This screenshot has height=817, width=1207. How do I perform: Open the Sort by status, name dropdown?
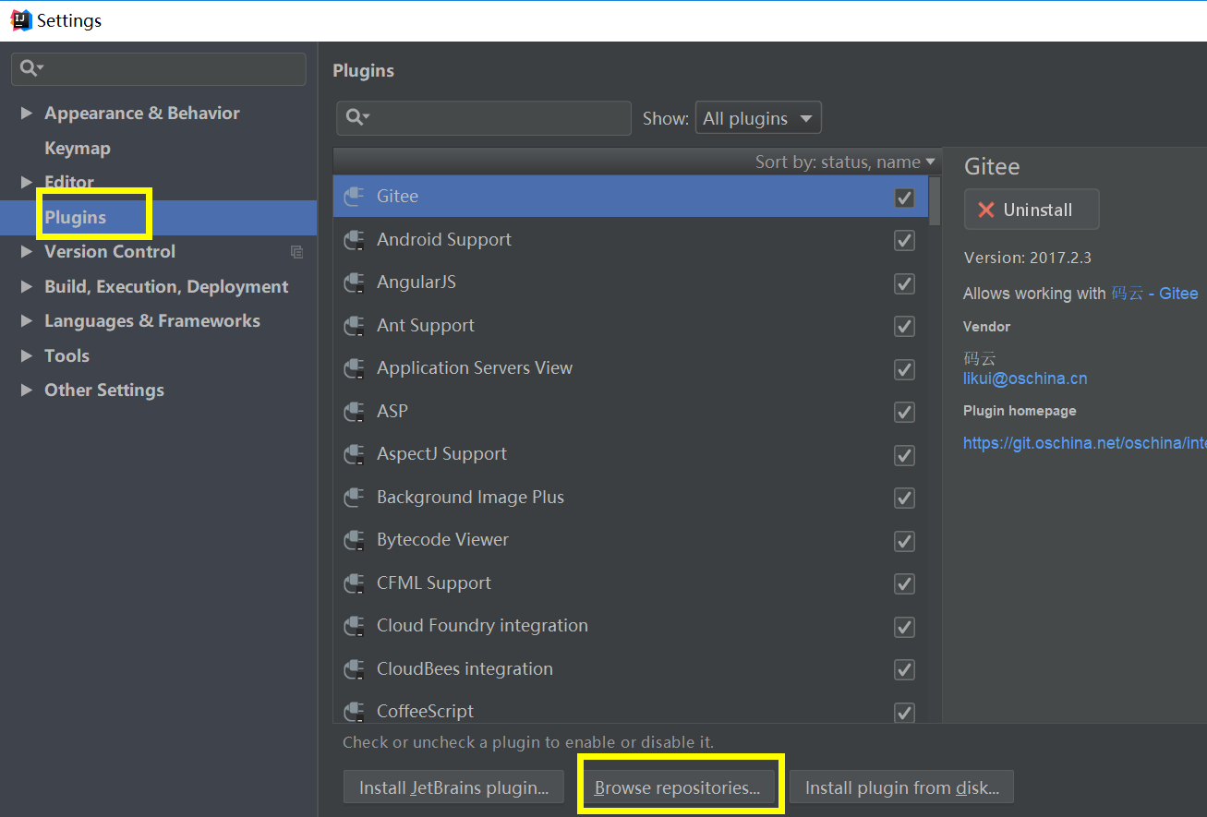click(x=845, y=162)
